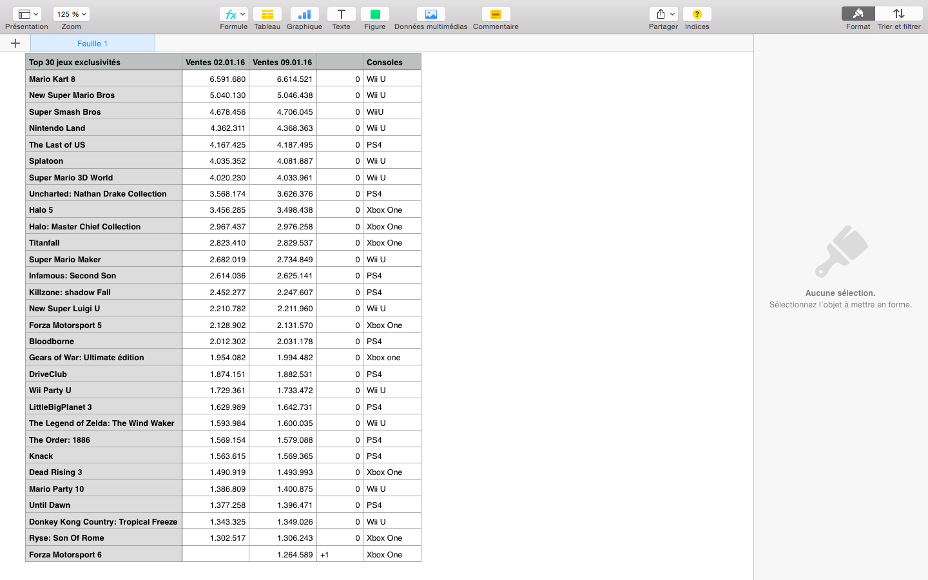Select The Order: 1886 cell

click(104, 440)
